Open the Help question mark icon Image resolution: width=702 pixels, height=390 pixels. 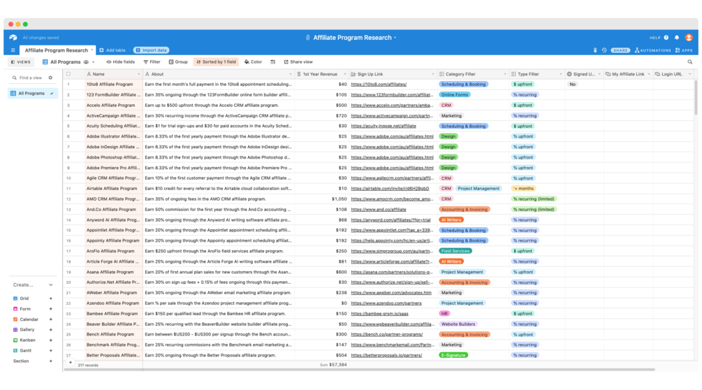pos(666,38)
